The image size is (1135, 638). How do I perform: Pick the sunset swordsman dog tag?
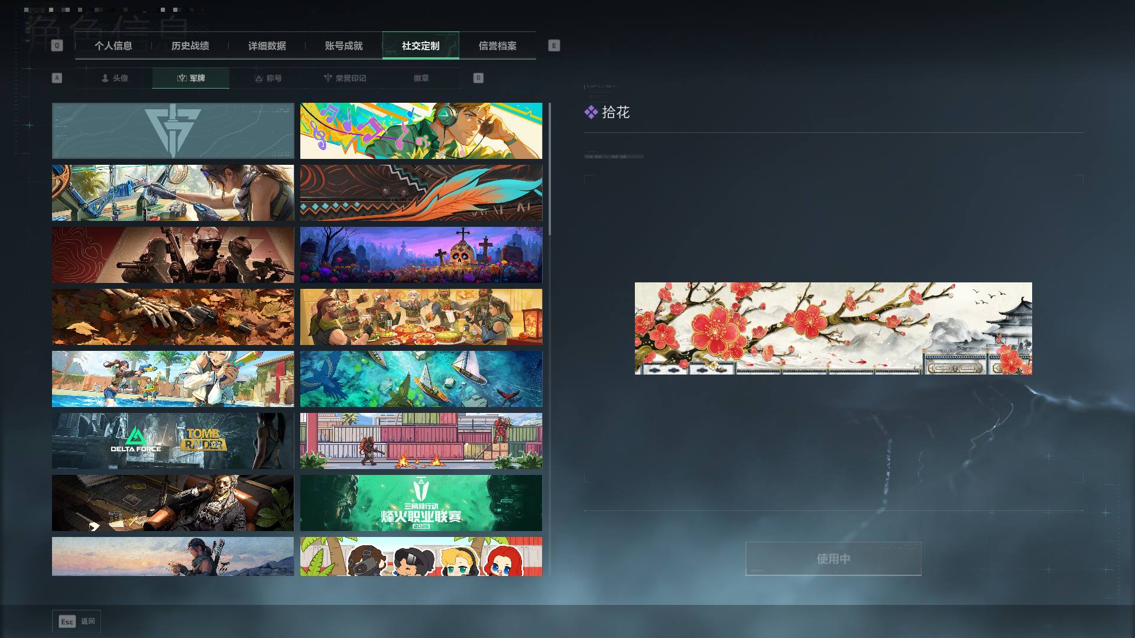coord(173,556)
